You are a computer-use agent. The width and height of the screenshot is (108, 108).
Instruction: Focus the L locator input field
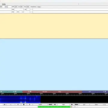(x=27, y=12)
